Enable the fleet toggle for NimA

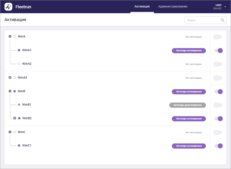pos(218,37)
